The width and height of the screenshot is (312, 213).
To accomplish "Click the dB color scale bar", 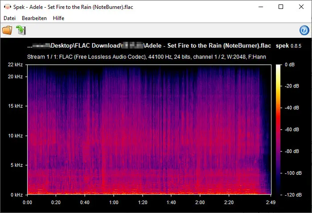I will tap(278, 130).
